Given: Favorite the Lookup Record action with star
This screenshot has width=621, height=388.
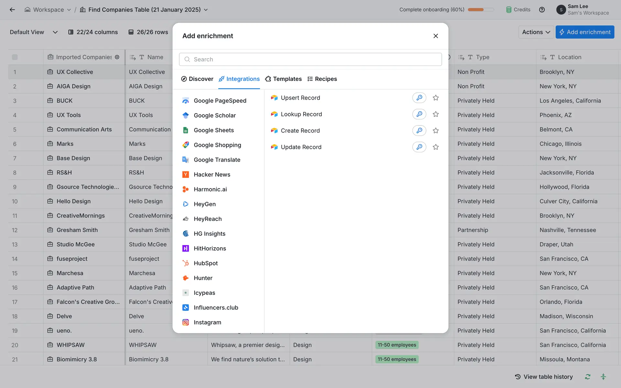Looking at the screenshot, I should [x=436, y=114].
